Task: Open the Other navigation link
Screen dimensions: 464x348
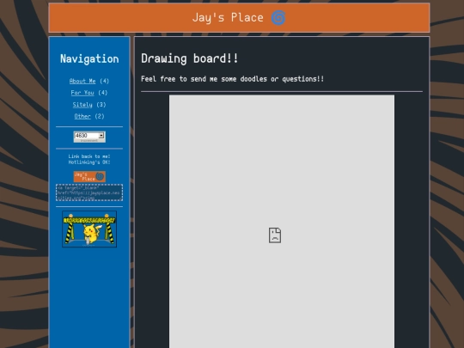Action: pos(82,116)
